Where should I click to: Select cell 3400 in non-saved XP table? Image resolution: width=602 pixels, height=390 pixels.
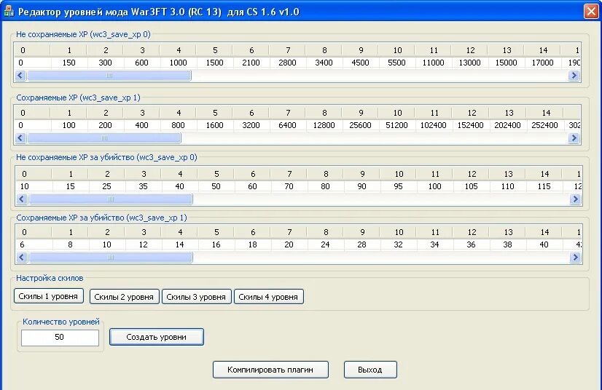tap(324, 63)
